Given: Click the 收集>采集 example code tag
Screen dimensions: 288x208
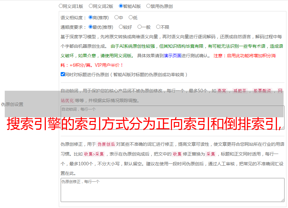Looking at the screenshot, I should tap(94, 154).
